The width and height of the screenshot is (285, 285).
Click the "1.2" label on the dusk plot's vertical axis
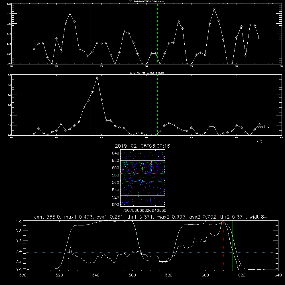click(x=9, y=75)
